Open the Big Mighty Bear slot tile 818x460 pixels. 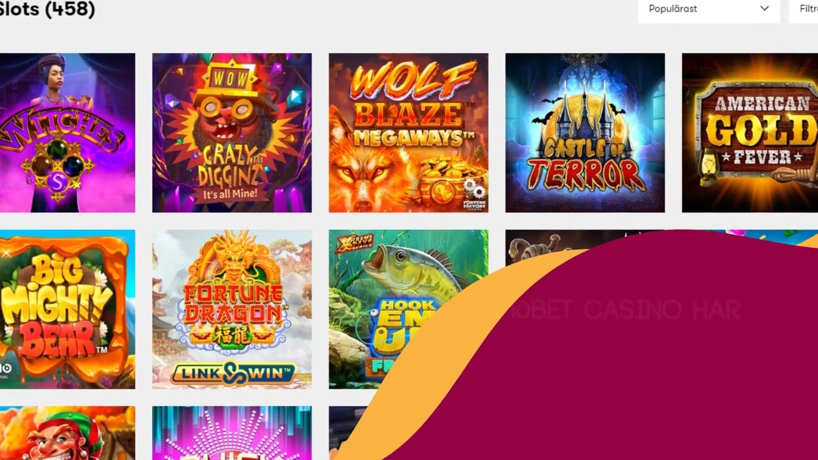tap(67, 309)
